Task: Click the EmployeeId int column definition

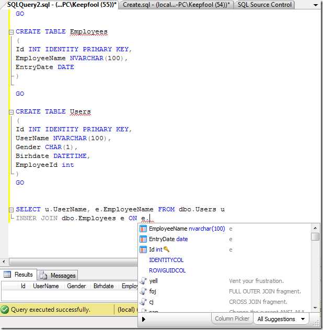Action: 45,165
